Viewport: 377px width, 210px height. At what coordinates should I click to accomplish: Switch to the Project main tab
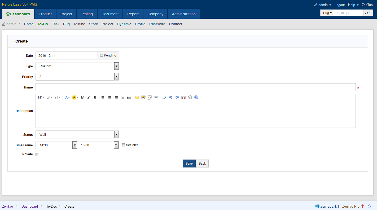pos(66,14)
